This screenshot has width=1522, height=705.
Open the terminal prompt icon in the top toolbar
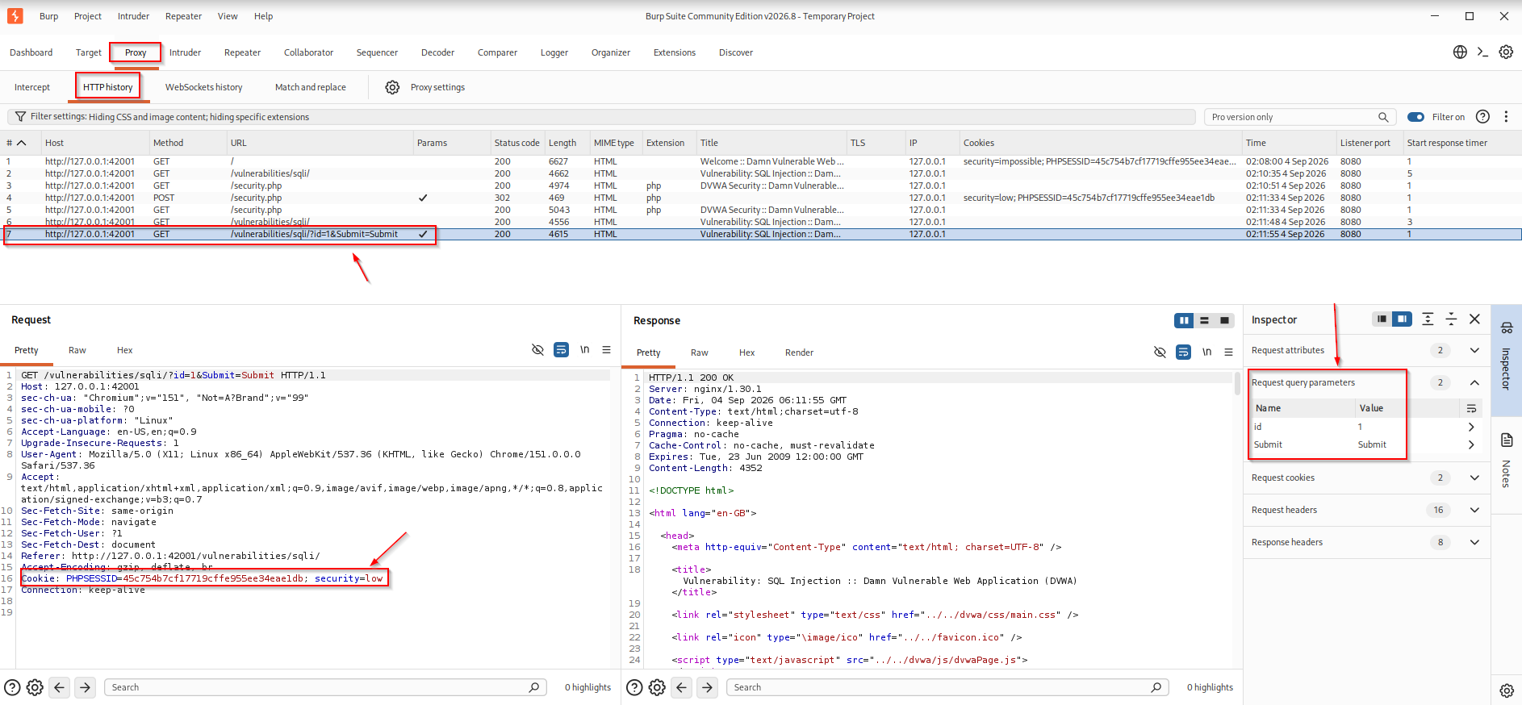(1482, 52)
